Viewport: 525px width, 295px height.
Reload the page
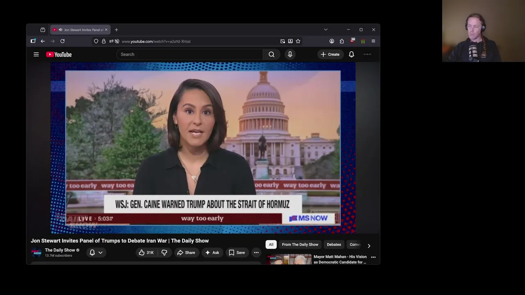[62, 41]
